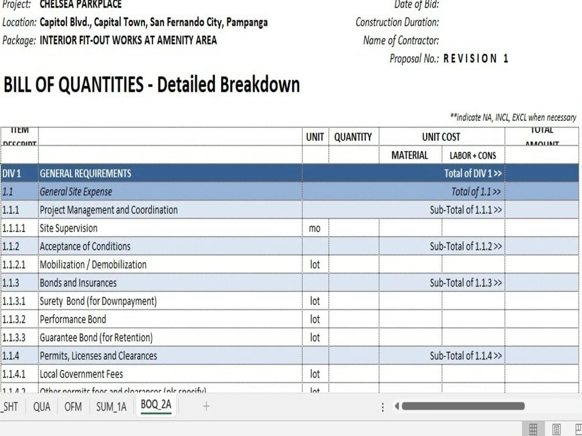Select the 'REVISION 1' proposal number cell

point(476,58)
